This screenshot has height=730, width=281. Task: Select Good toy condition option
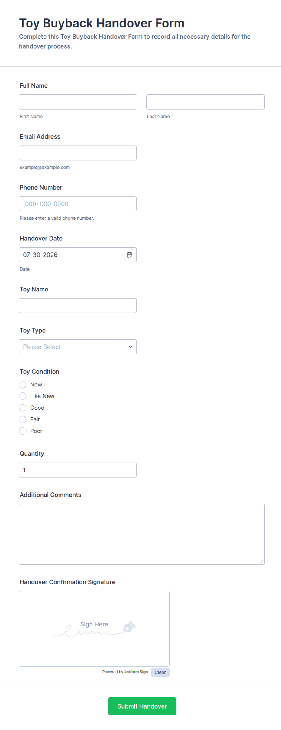pos(23,408)
